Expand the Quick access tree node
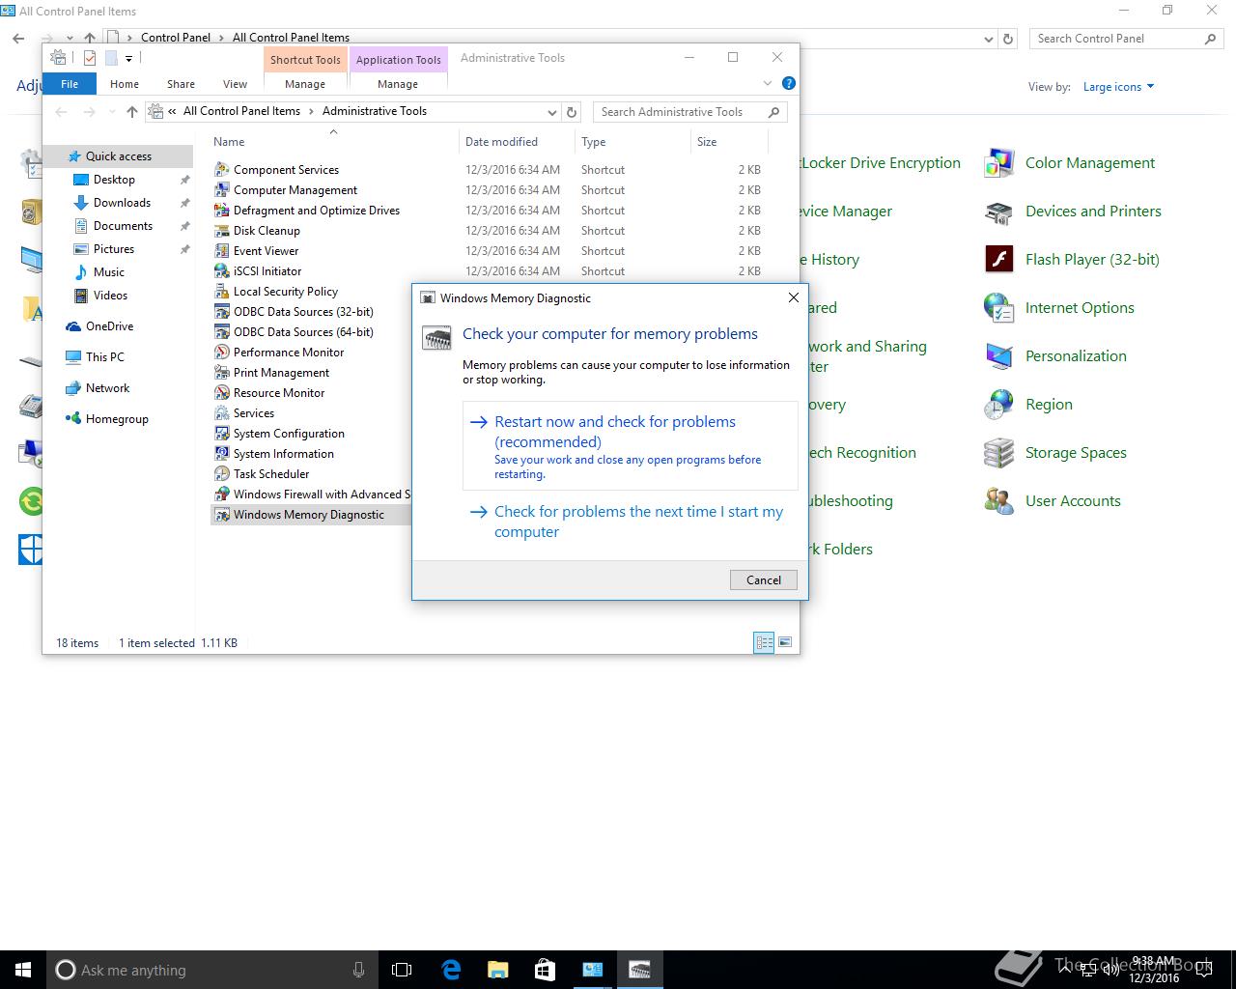Viewport: 1236px width, 989px height. 57,156
